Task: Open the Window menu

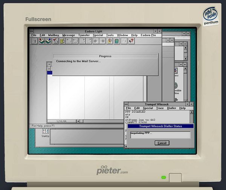Action: click(x=122, y=35)
